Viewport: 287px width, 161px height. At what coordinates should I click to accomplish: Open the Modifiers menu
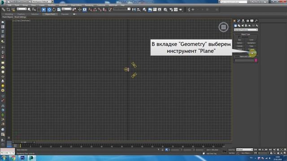[52, 5]
